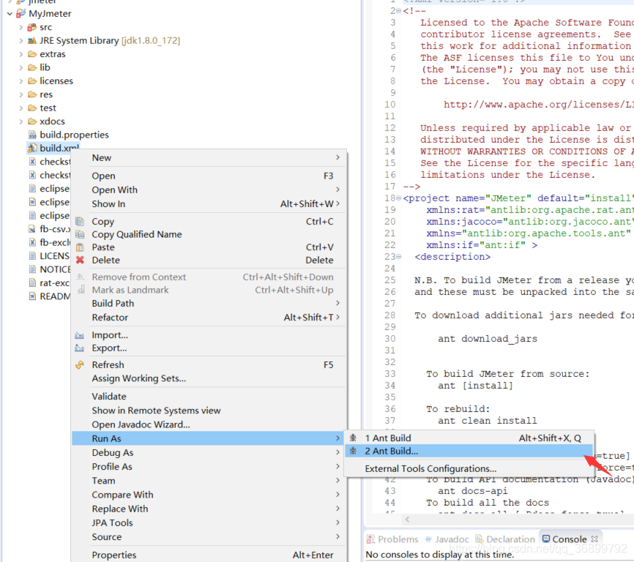Click the Export icon in context menu
The width and height of the screenshot is (634, 562).
tap(80, 348)
